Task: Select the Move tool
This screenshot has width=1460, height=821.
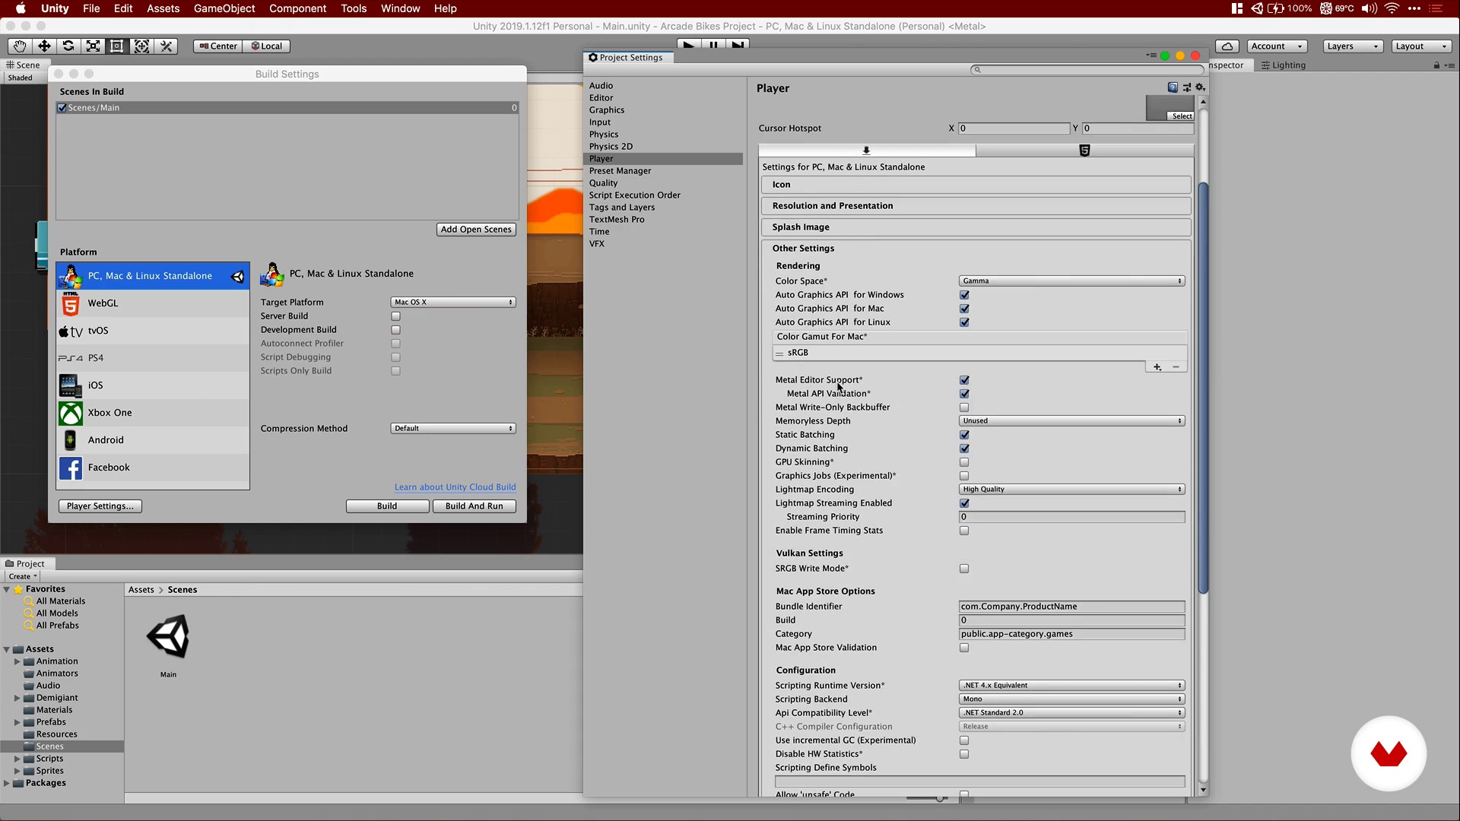Action: point(44,46)
